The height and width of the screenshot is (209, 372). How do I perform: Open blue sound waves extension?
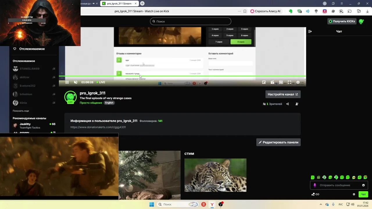coord(307,11)
